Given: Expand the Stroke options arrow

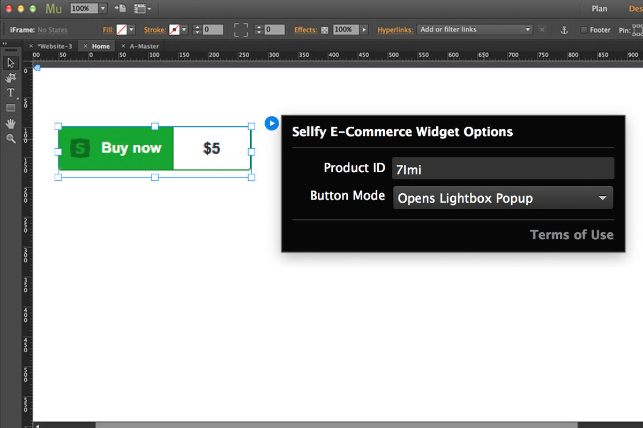Looking at the screenshot, I should [x=184, y=30].
